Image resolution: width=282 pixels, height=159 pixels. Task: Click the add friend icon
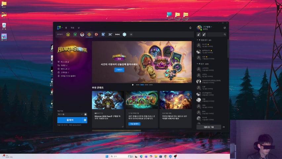point(199,34)
